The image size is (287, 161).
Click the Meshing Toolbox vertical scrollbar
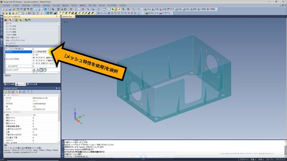click(59, 48)
